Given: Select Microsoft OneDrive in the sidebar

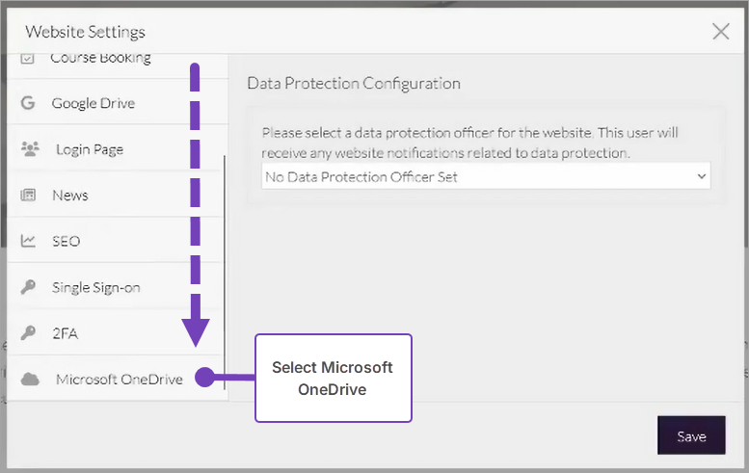Looking at the screenshot, I should tap(119, 380).
